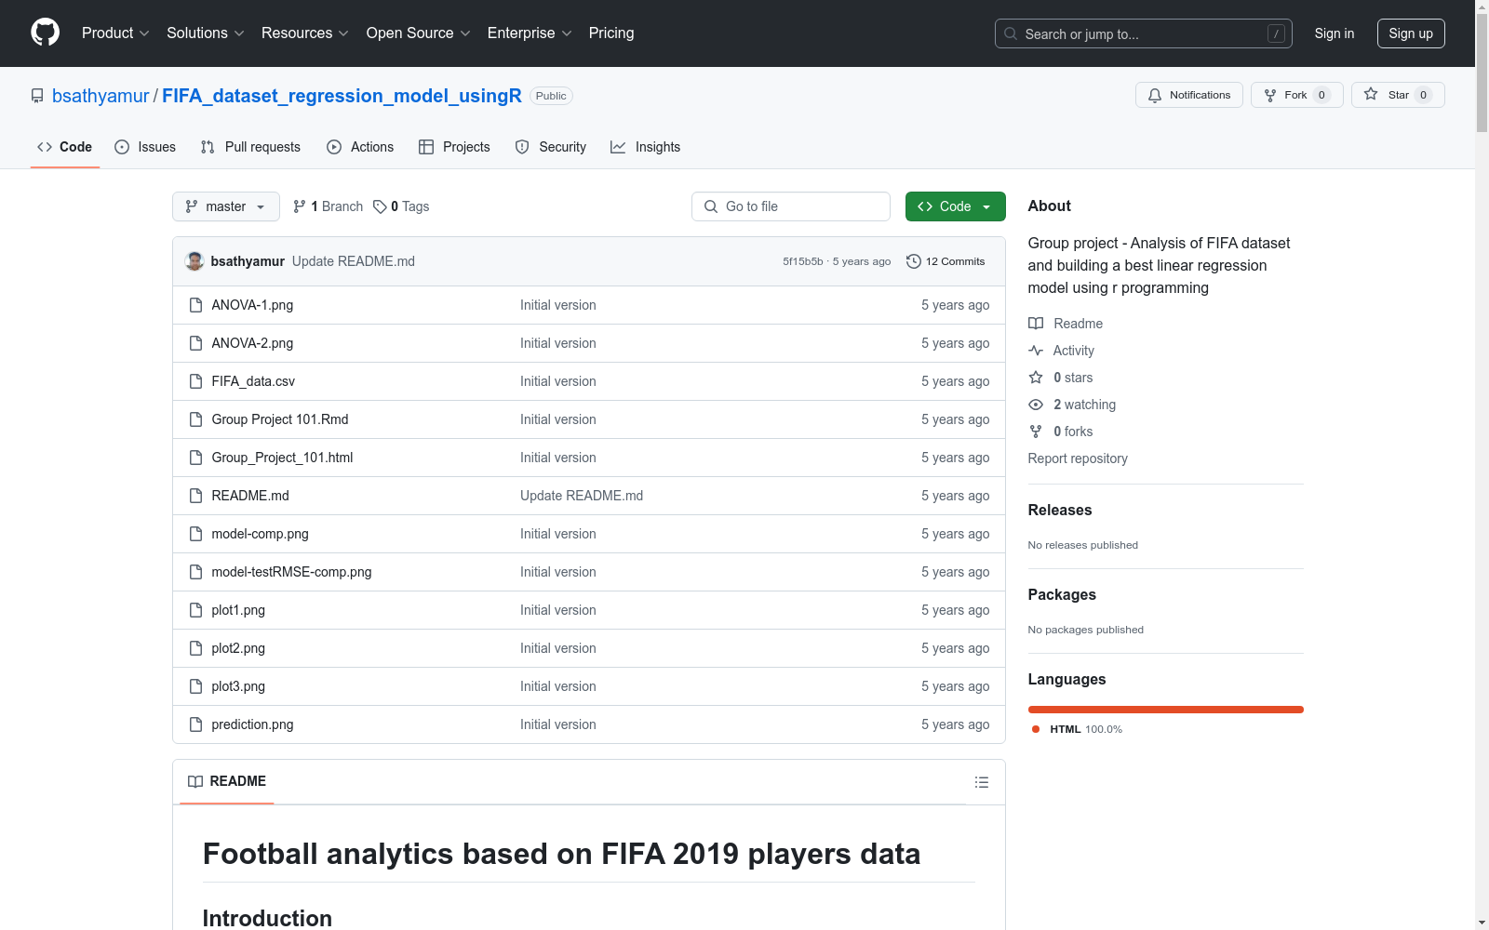Open commit 5f15b5b link
The image size is (1489, 930).
click(803, 261)
